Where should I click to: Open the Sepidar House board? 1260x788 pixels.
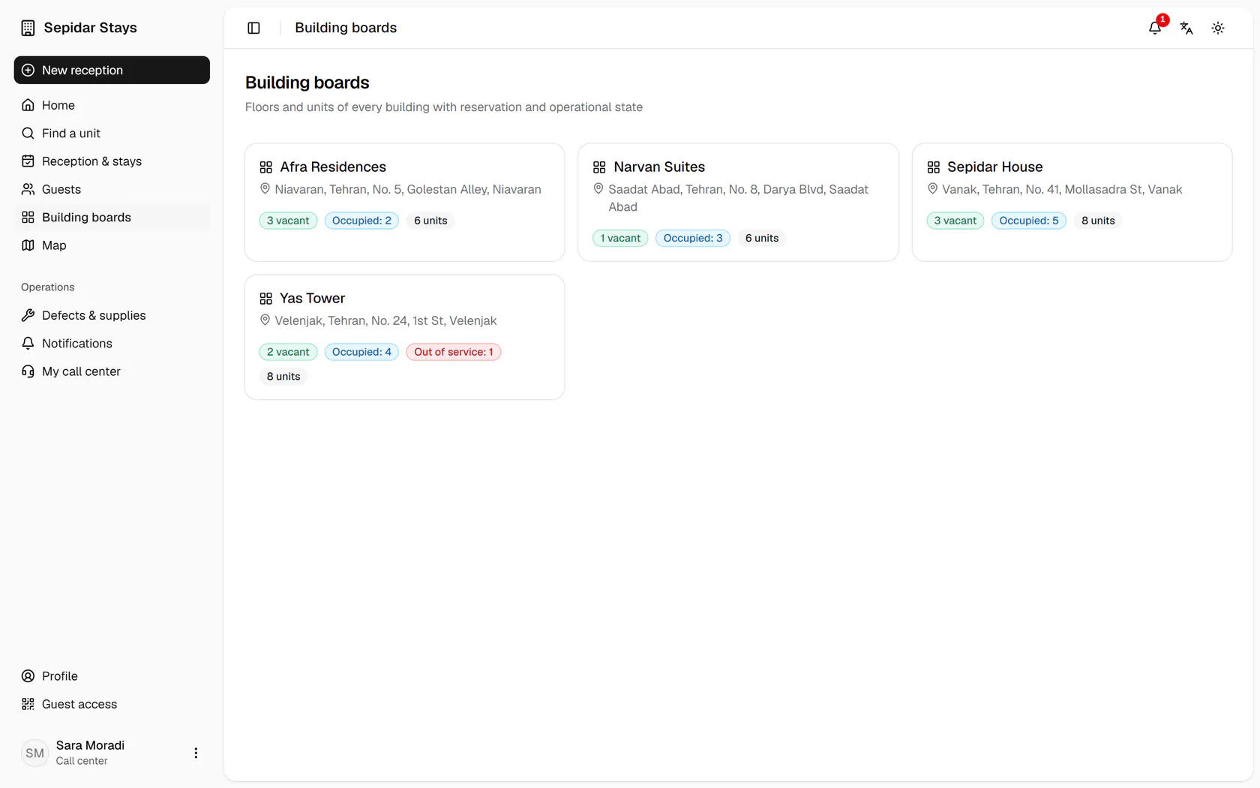pyautogui.click(x=1072, y=202)
